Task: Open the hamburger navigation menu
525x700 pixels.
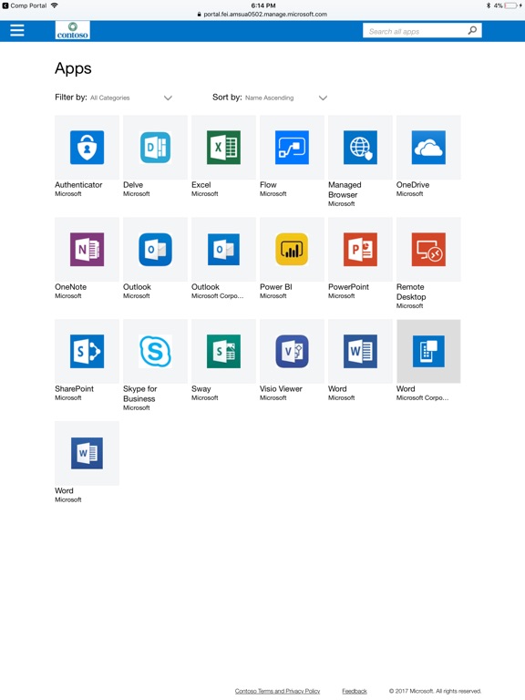Action: pos(17,30)
